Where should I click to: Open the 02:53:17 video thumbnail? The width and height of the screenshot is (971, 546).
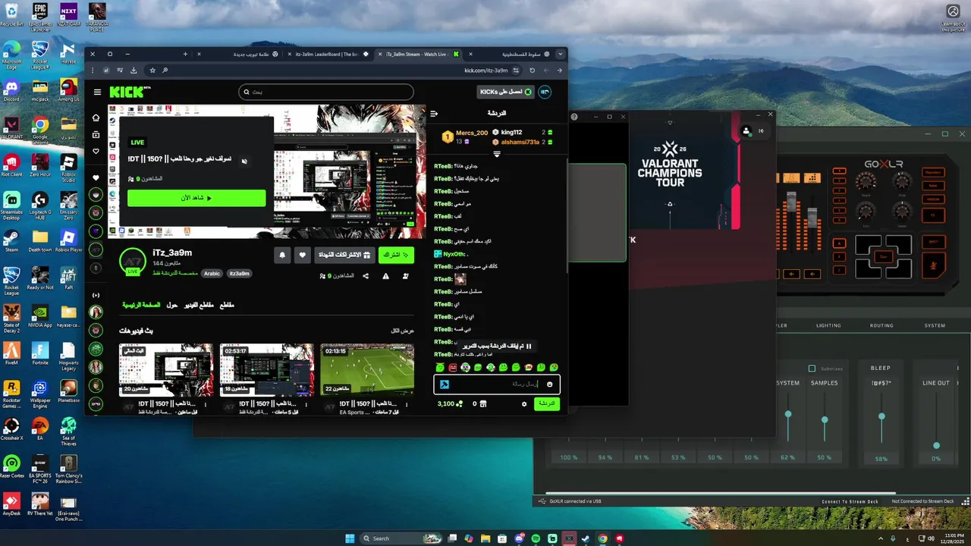pos(266,370)
